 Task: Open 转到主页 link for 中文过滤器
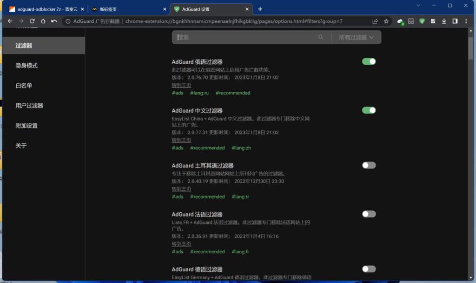pos(181,140)
